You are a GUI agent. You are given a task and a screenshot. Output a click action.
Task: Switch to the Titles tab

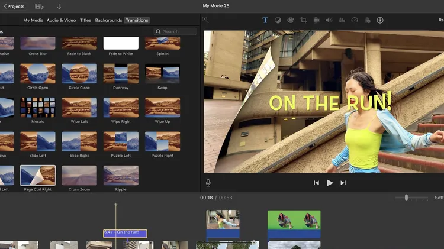pos(86,20)
